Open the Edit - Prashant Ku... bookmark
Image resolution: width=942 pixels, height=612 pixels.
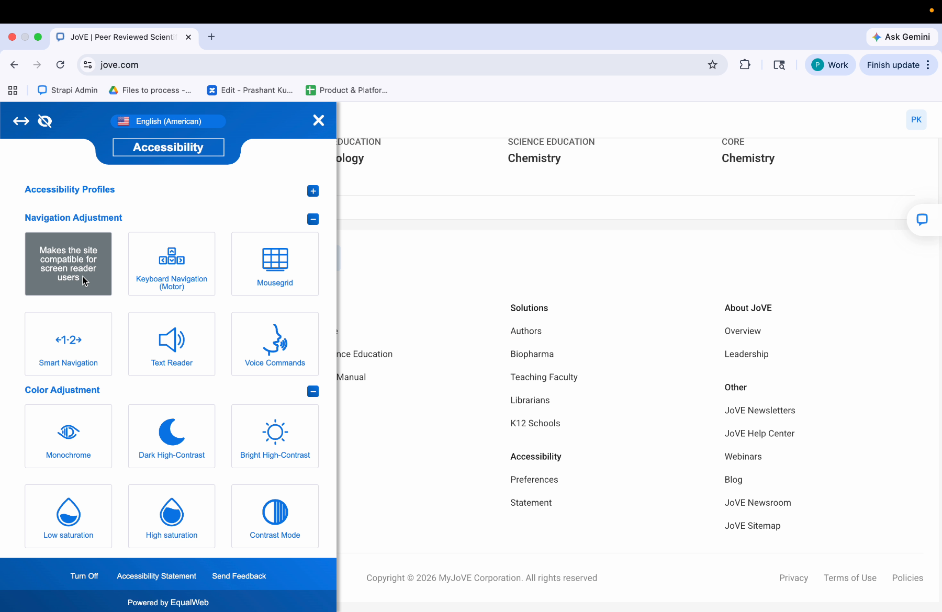250,90
